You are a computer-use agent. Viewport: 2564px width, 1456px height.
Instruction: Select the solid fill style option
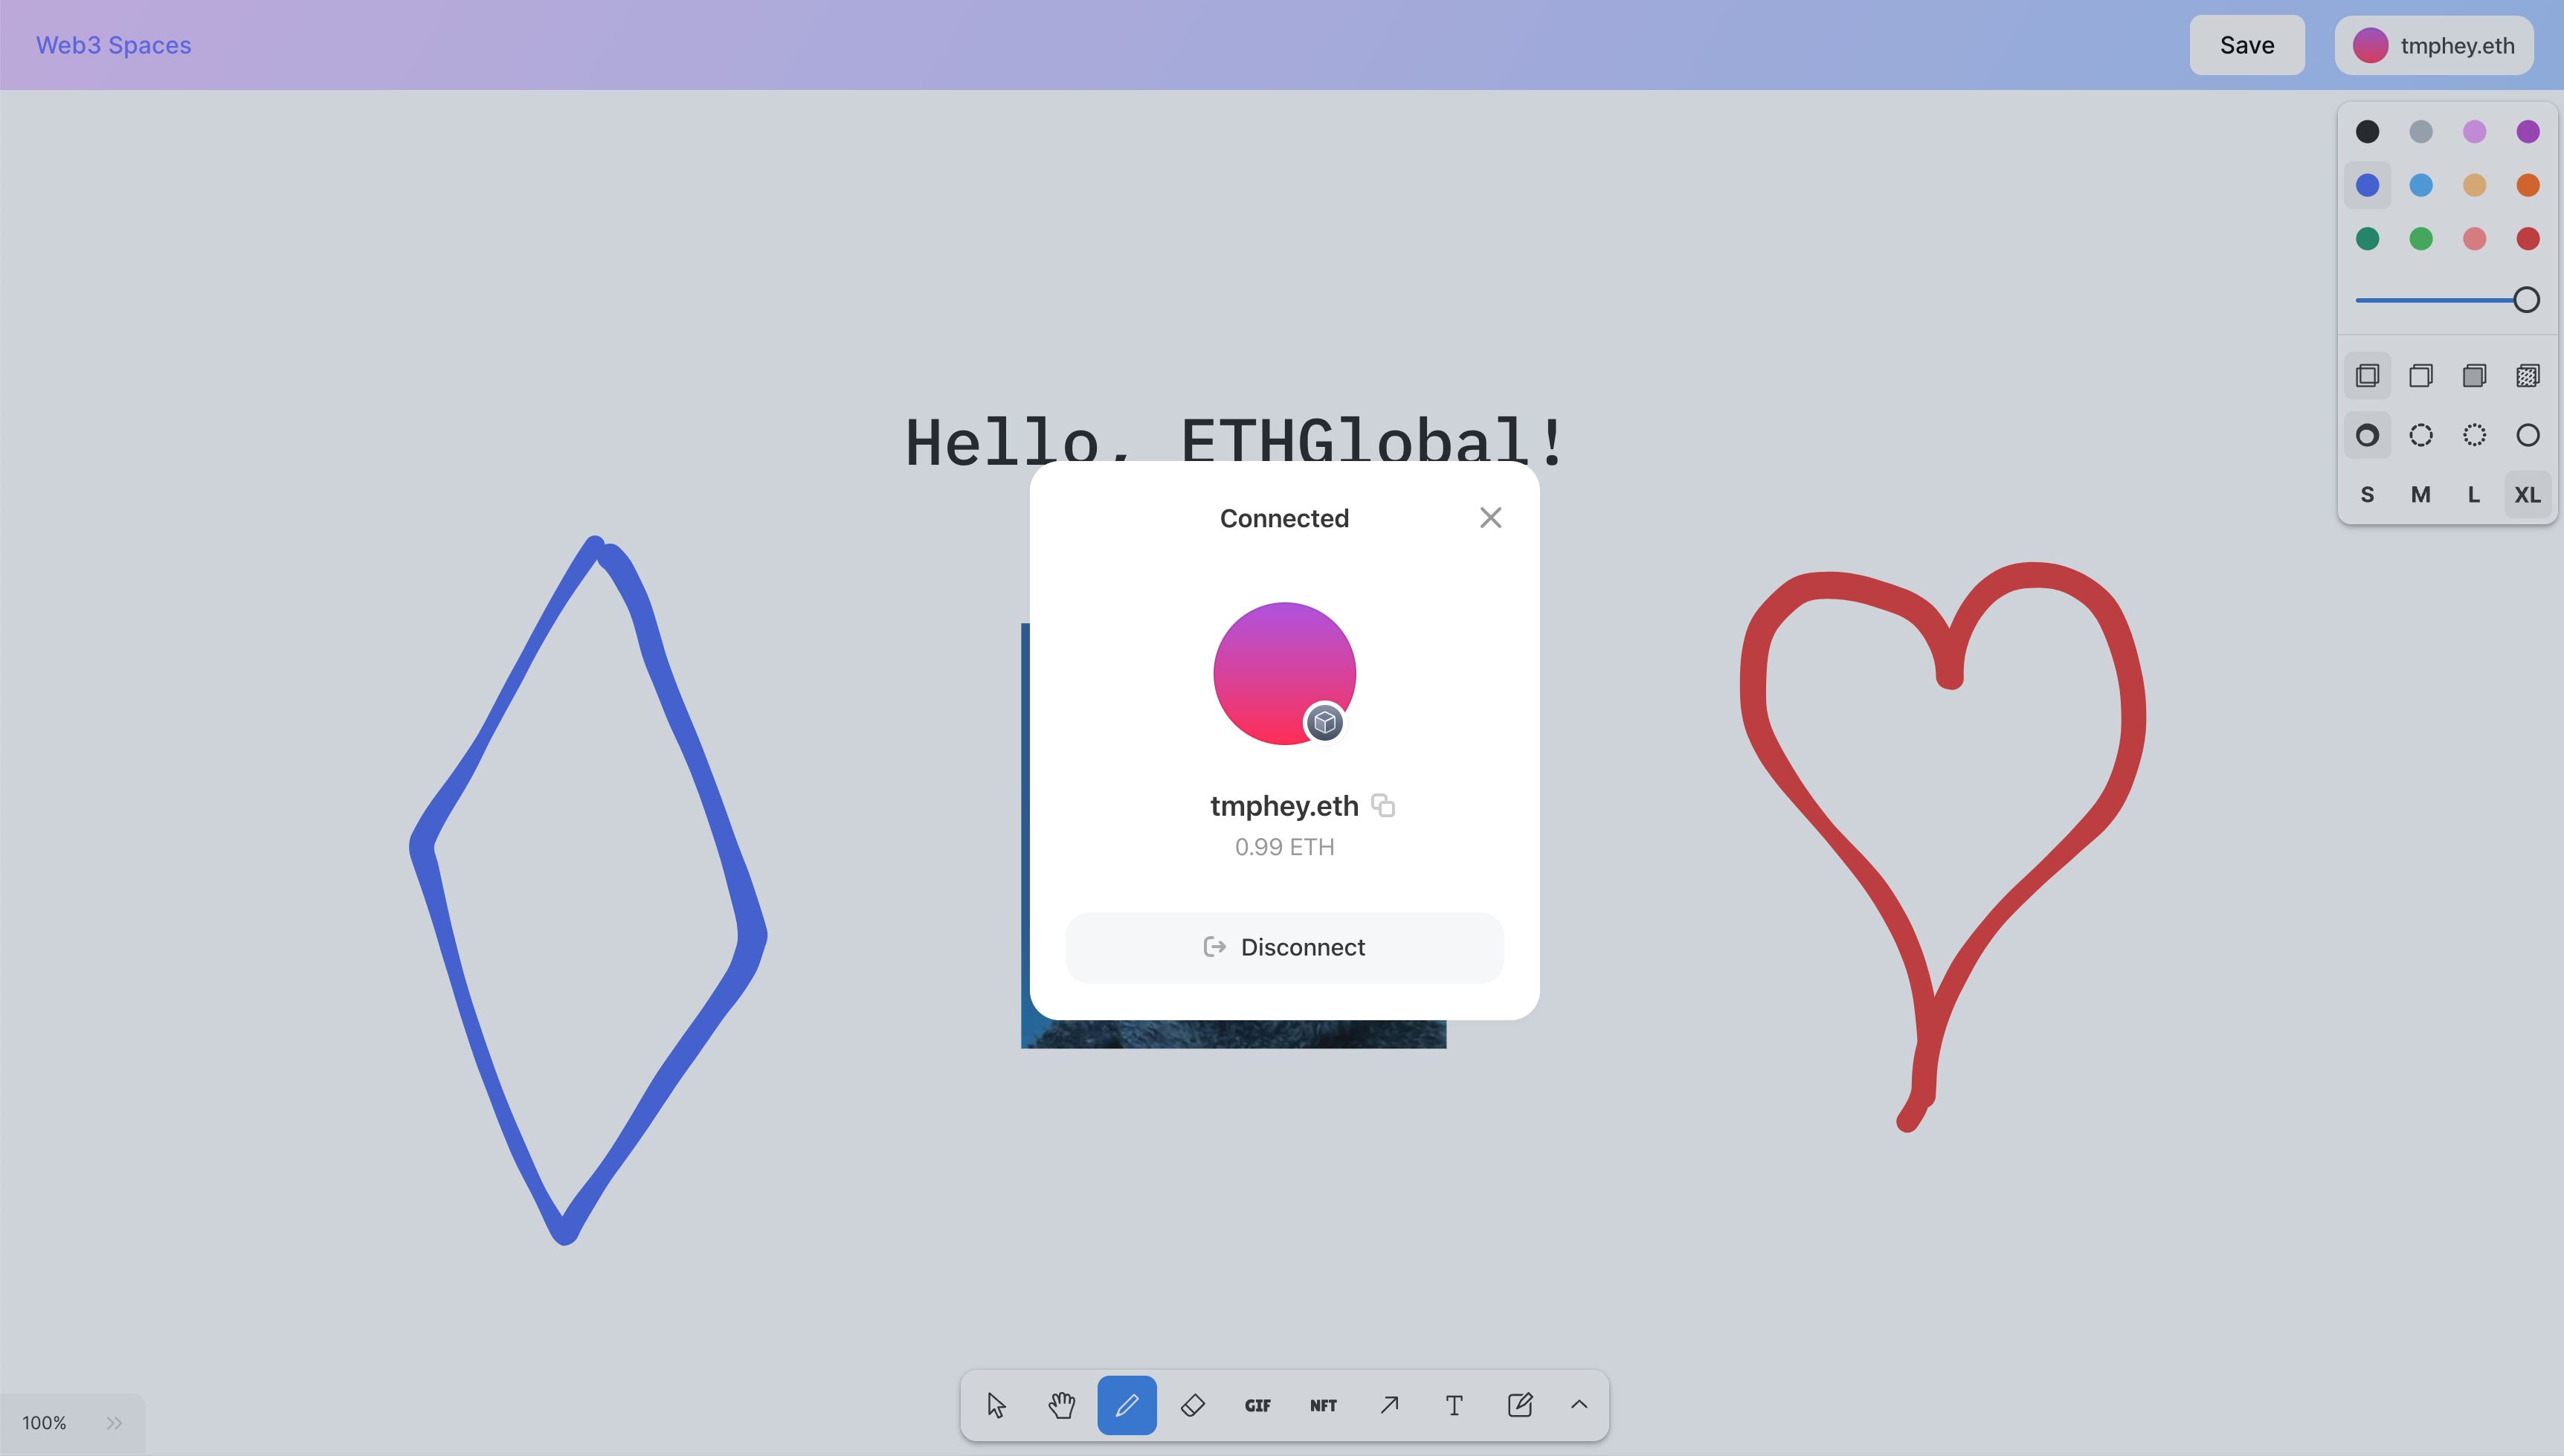2474,376
